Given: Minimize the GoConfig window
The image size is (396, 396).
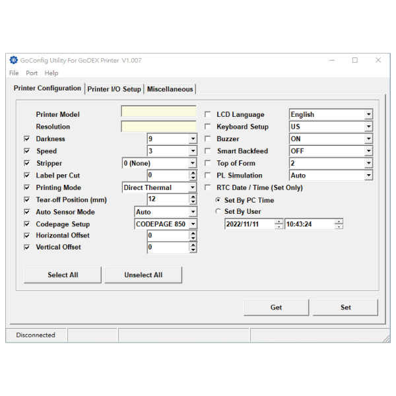Looking at the screenshot, I should point(332,60).
